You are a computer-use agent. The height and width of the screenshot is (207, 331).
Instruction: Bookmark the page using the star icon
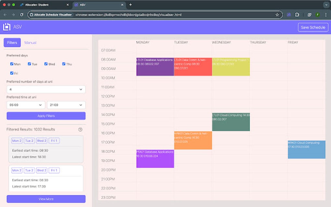[x=277, y=15]
